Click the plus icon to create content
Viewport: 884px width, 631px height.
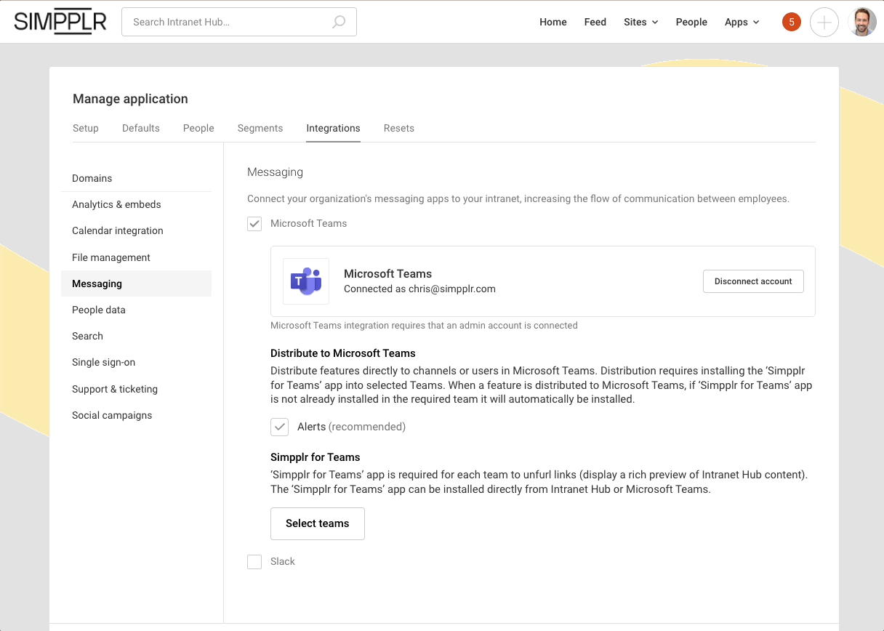pyautogui.click(x=824, y=22)
